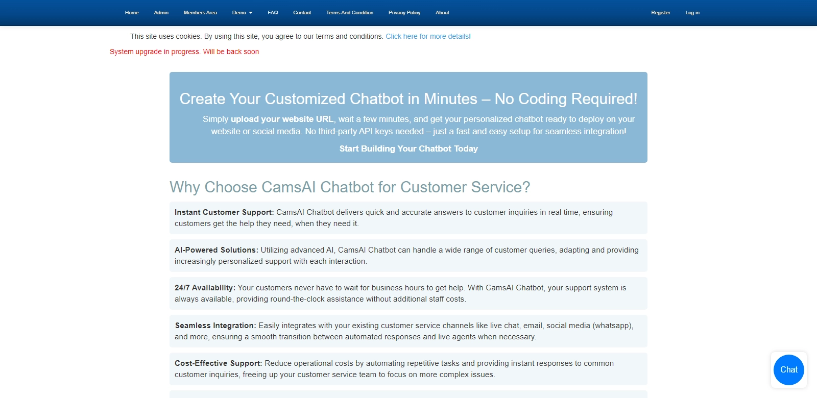Navigate to Members Area

pyautogui.click(x=200, y=13)
